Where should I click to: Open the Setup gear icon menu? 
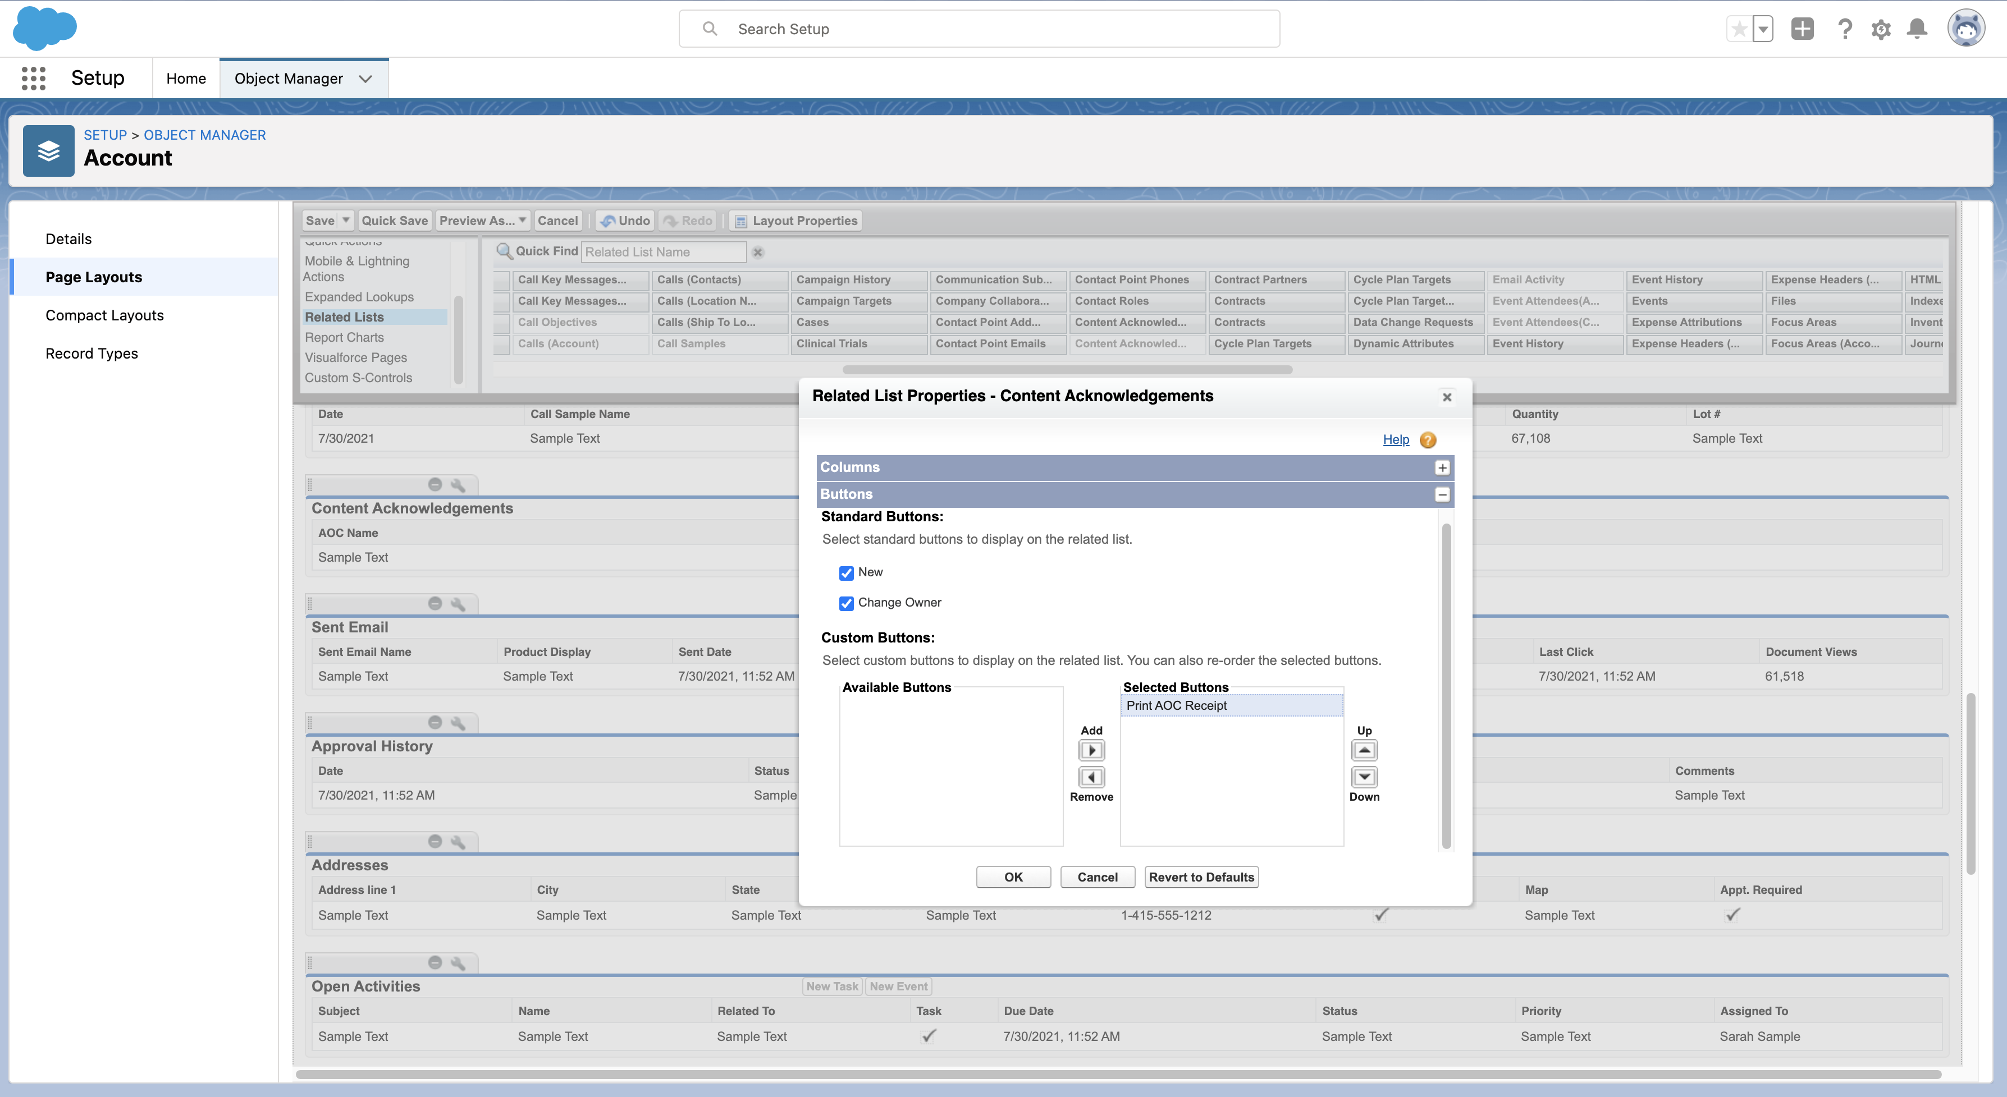click(1881, 30)
